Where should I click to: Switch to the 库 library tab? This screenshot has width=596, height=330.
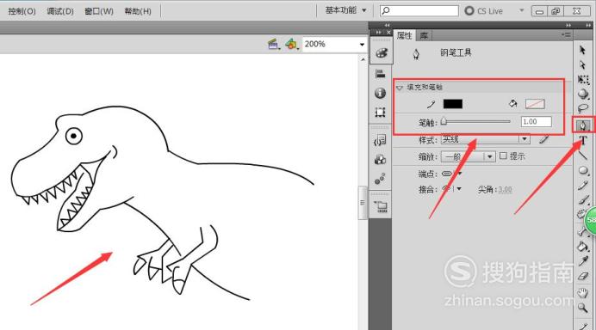(x=424, y=35)
